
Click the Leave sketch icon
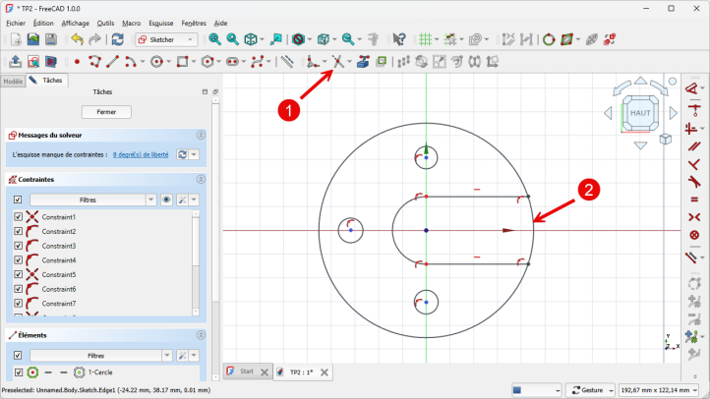(15, 61)
